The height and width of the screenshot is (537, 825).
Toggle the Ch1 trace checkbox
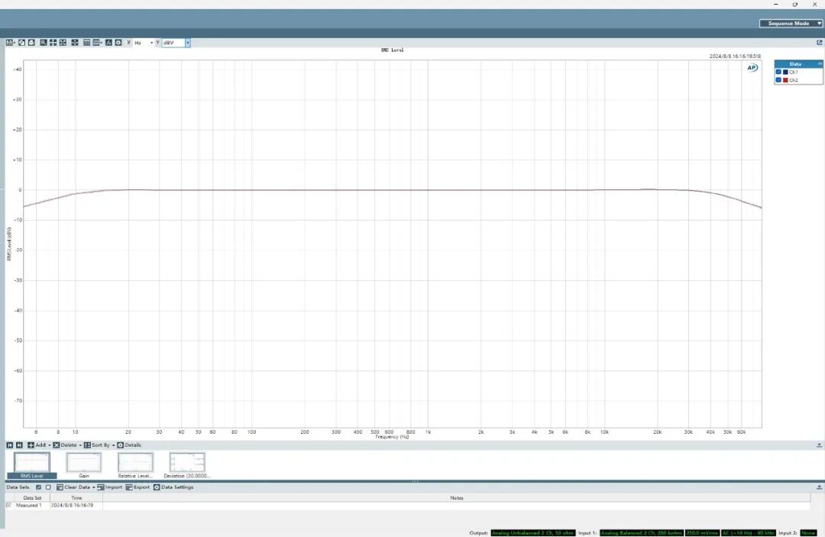click(x=778, y=72)
